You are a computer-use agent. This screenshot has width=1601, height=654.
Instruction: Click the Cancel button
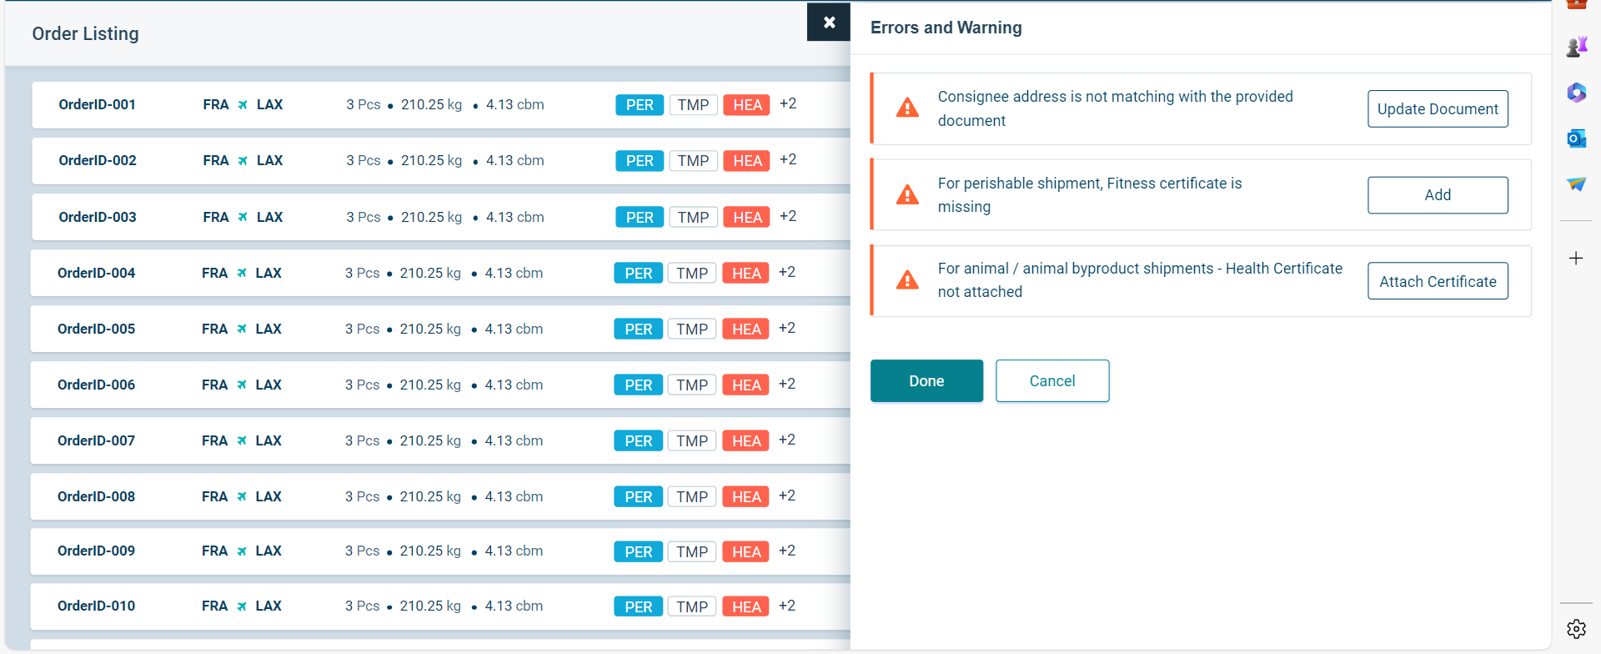pyautogui.click(x=1052, y=381)
